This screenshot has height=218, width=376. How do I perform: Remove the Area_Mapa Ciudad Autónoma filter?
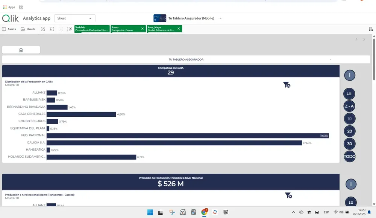pyautogui.click(x=179, y=28)
